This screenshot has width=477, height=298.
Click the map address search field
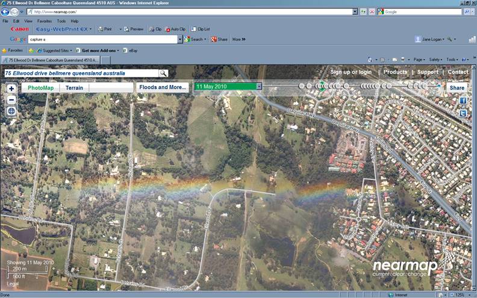[80, 73]
